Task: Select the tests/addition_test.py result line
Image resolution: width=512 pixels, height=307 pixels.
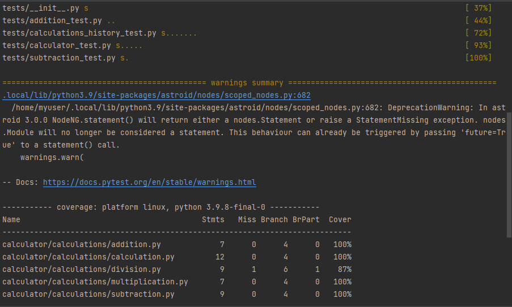Action: coord(59,20)
